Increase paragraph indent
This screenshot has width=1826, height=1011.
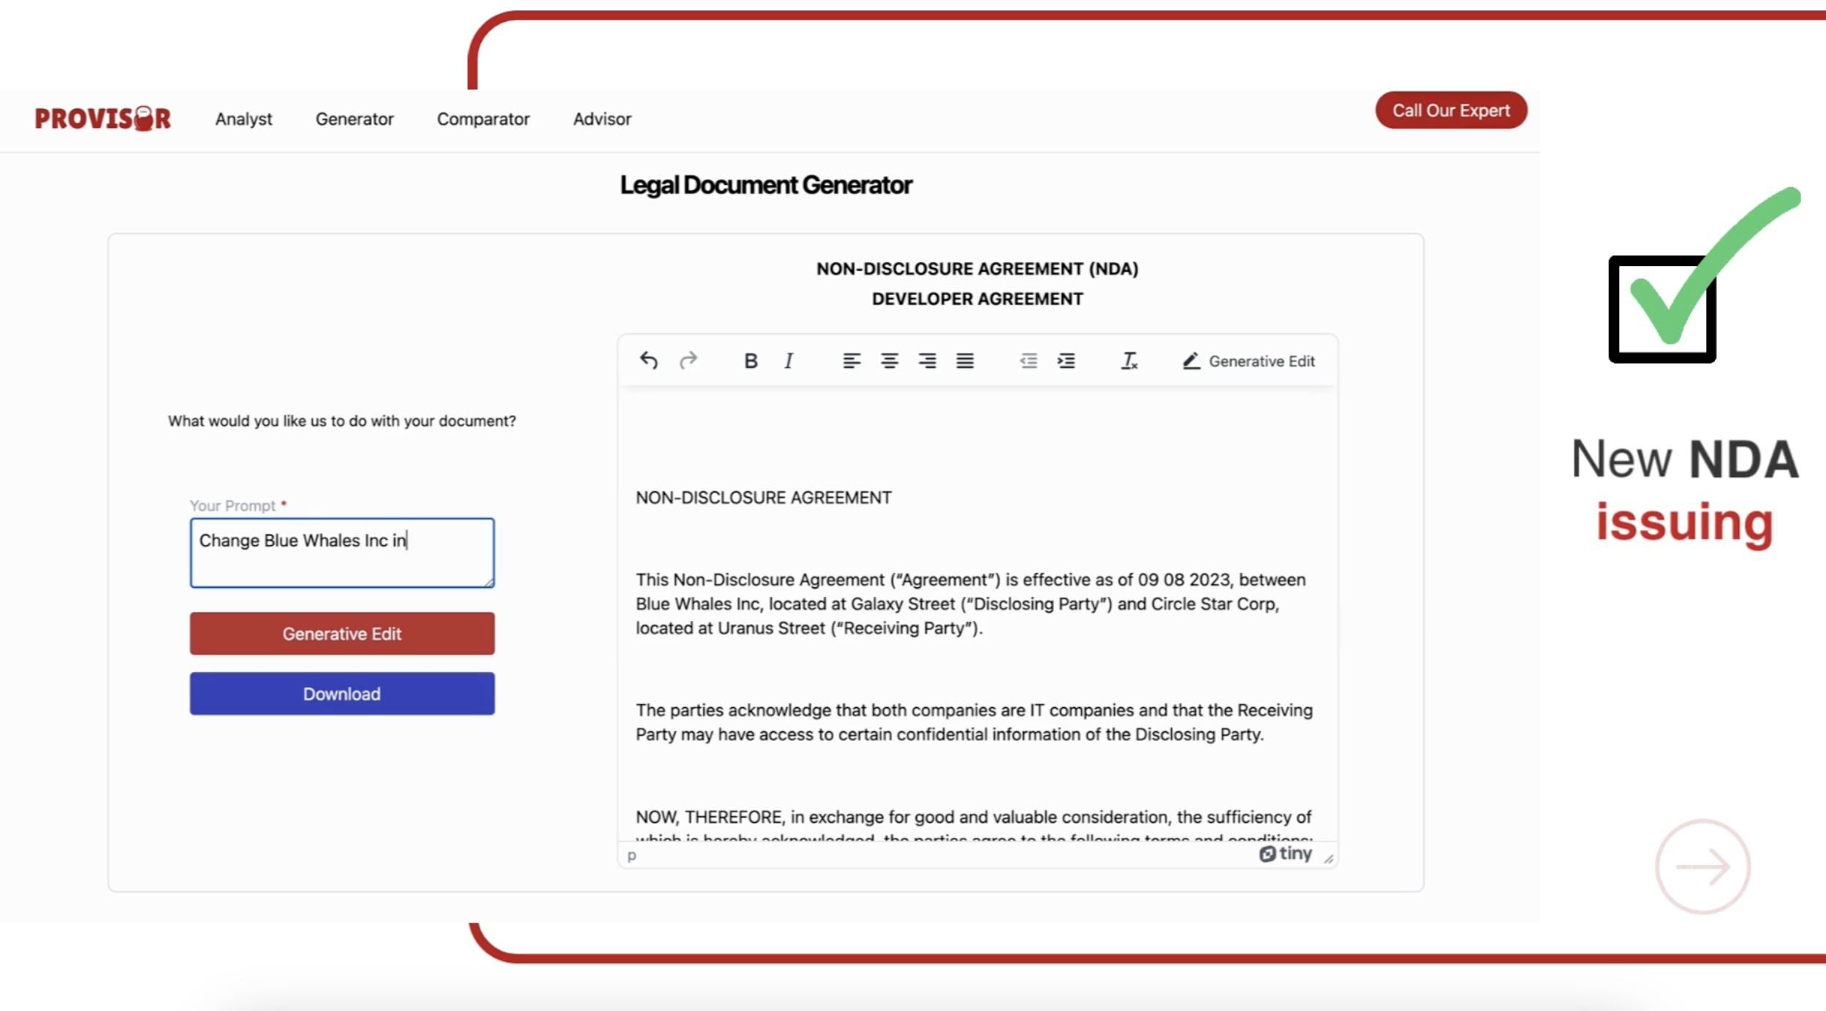[1066, 361]
